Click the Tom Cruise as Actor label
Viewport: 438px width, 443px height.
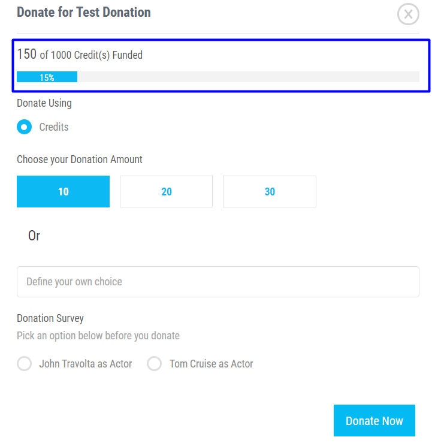coord(212,364)
